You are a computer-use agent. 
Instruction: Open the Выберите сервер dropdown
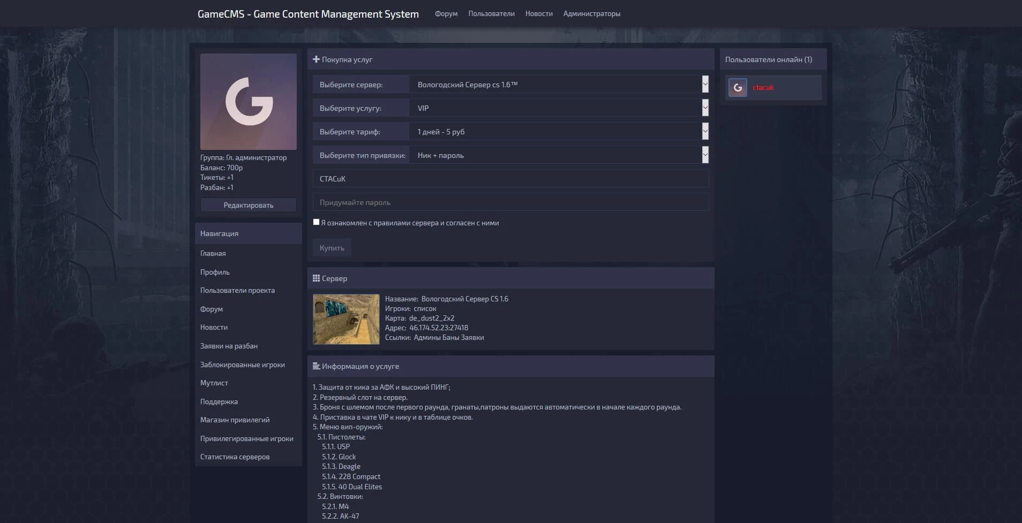coord(559,85)
